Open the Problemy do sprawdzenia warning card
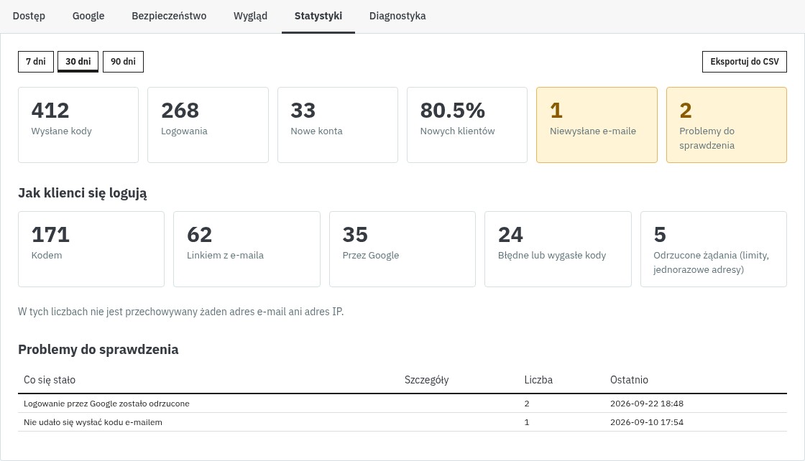Screen dimensions: 805x461 [727, 125]
